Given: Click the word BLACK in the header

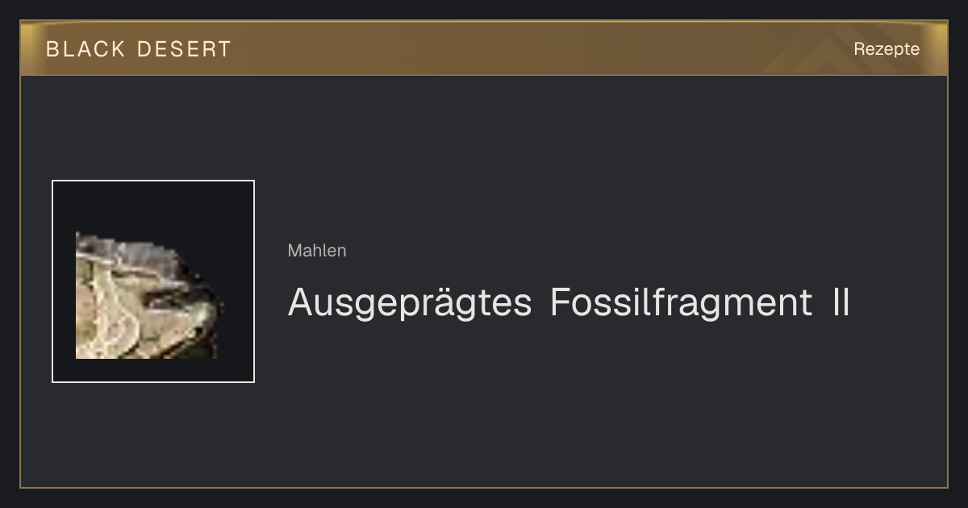Looking at the screenshot, I should tap(86, 49).
